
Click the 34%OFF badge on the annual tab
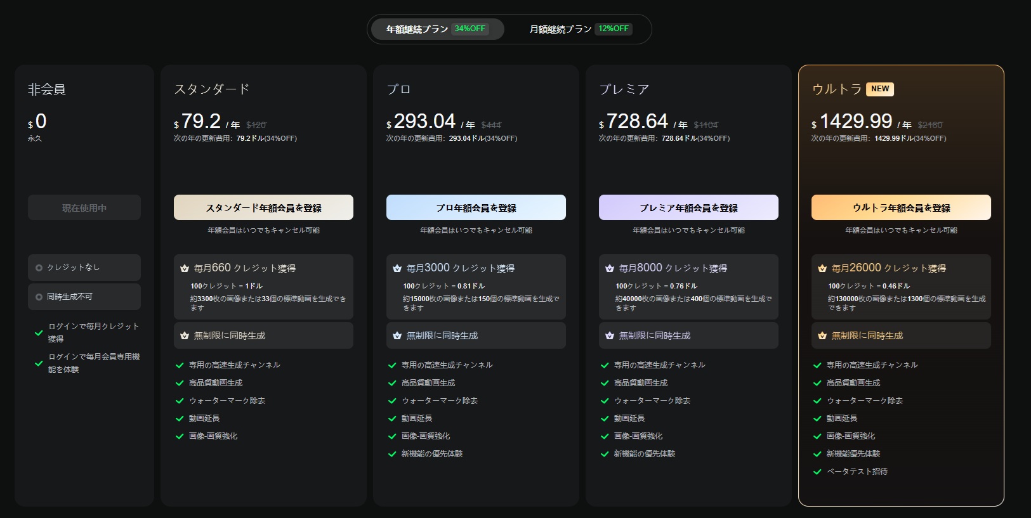pos(470,29)
